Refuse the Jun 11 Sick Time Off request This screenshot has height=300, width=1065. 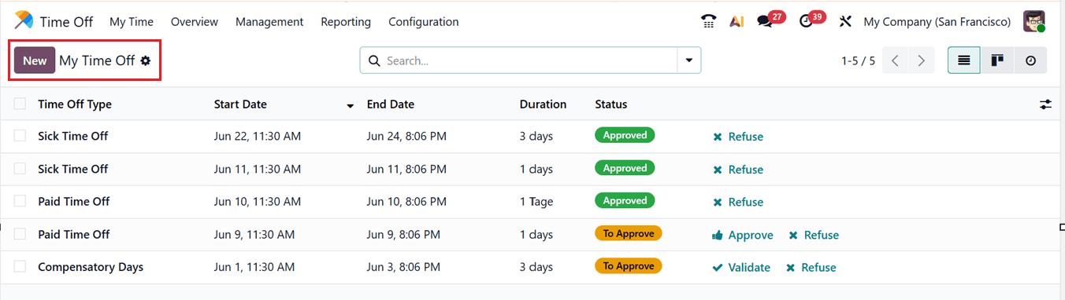pos(738,170)
